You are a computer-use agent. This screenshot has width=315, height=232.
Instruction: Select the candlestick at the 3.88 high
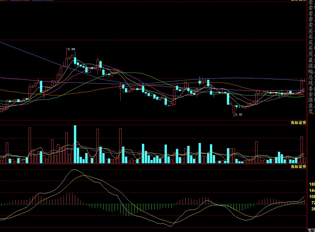67,57
